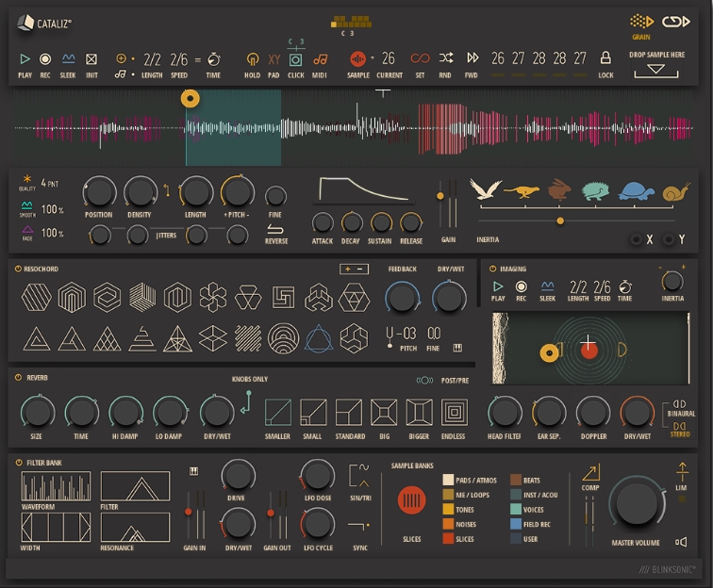Click the GAIN vertical slider handle
Image resolution: width=713 pixels, height=588 pixels.
tap(439, 196)
